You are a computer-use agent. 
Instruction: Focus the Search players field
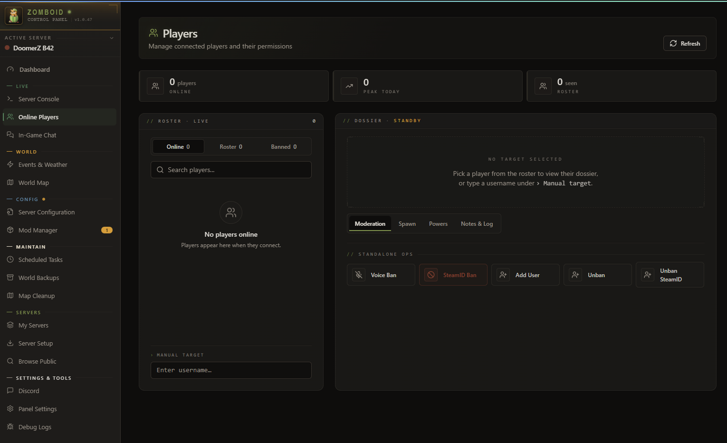(x=231, y=170)
